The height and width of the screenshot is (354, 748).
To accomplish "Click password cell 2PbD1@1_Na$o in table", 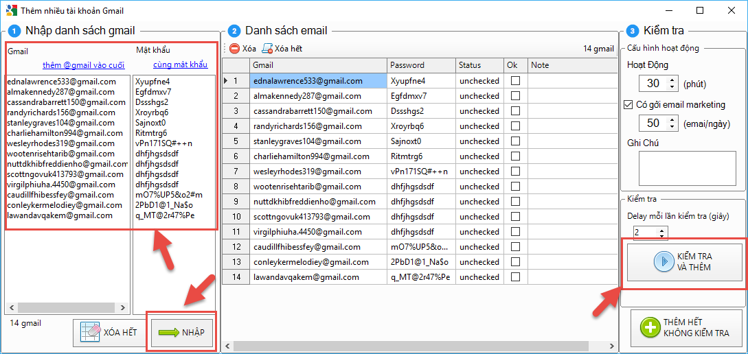I will point(421,262).
